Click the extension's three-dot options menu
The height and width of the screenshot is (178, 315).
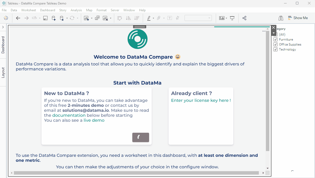pyautogui.click(x=264, y=31)
